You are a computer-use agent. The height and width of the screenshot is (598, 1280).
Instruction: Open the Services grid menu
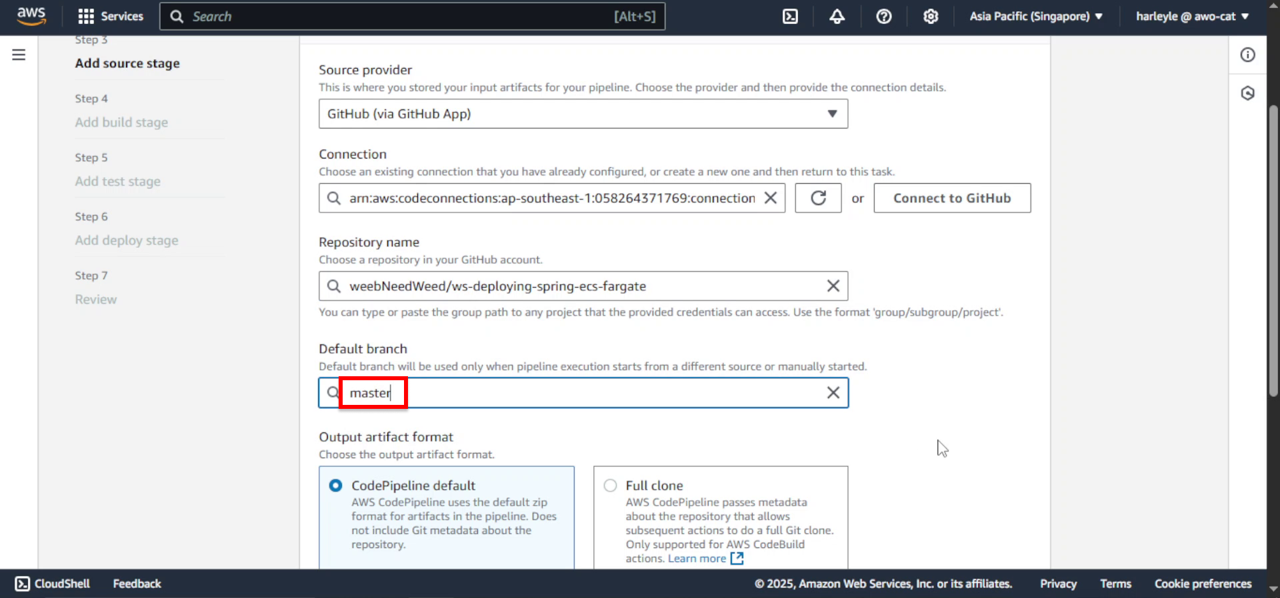[x=111, y=16]
